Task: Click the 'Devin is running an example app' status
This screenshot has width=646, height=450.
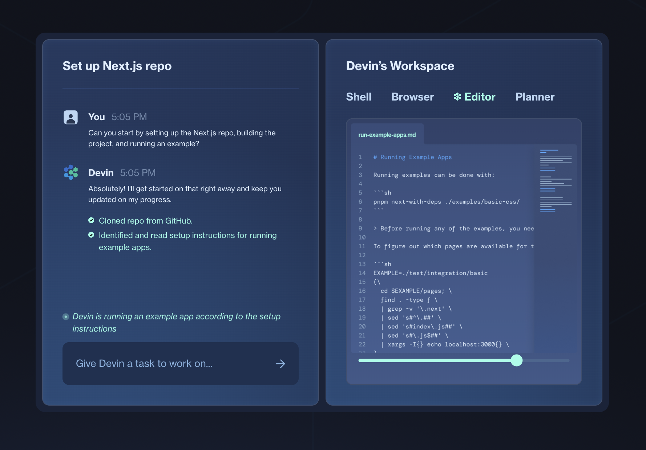Action: click(176, 323)
